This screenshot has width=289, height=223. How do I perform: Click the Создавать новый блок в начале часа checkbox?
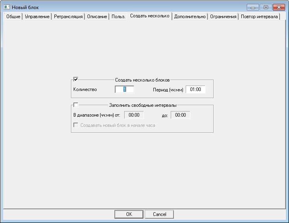[x=76, y=125]
